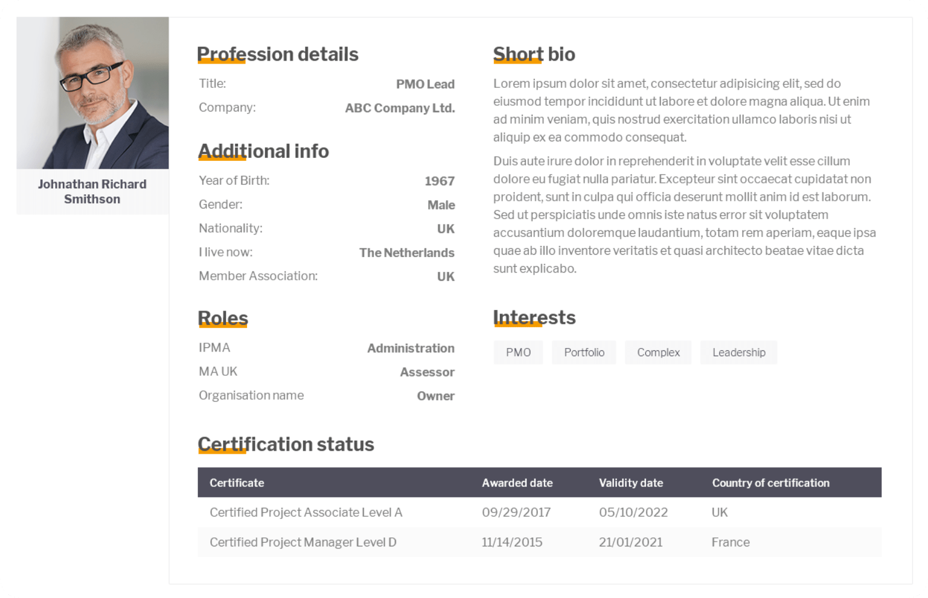Click the MA UK role label
The image size is (928, 598).
[218, 371]
